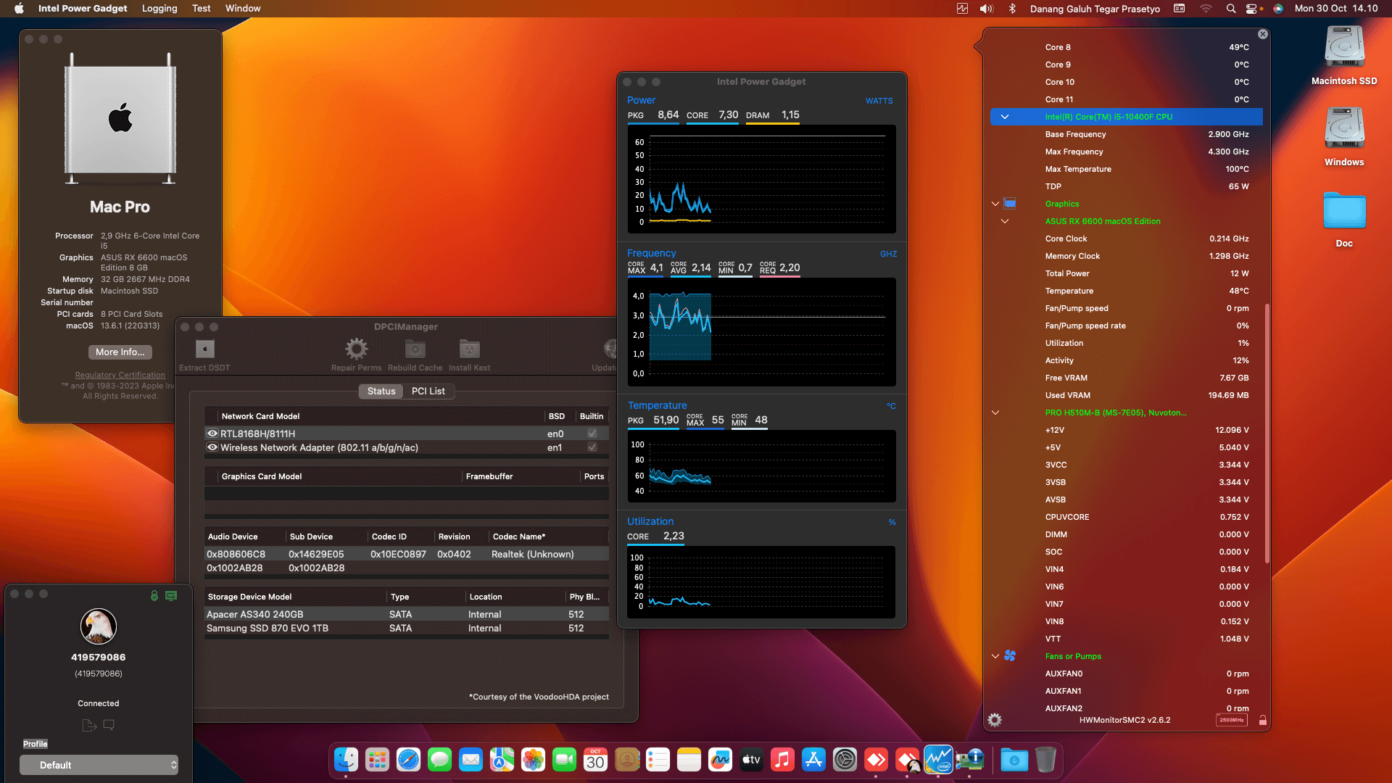Click the HWMonitorSMC2 vertical scrollbar
This screenshot has height=783, width=1392.
coord(1267,434)
